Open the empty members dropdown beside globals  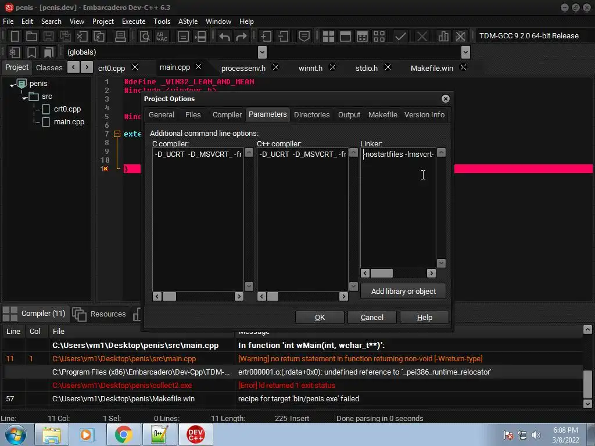click(x=465, y=52)
